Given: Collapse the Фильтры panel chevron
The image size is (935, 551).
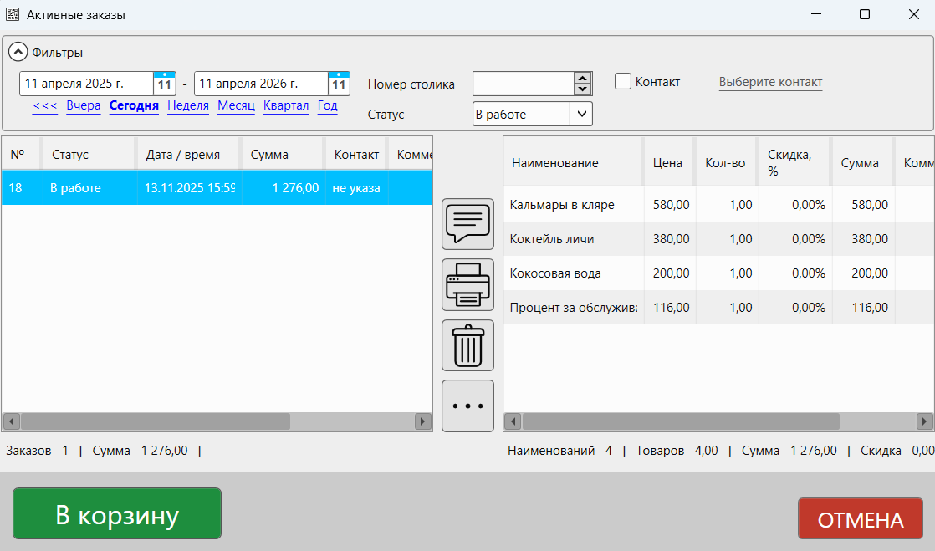Looking at the screenshot, I should click(18, 52).
